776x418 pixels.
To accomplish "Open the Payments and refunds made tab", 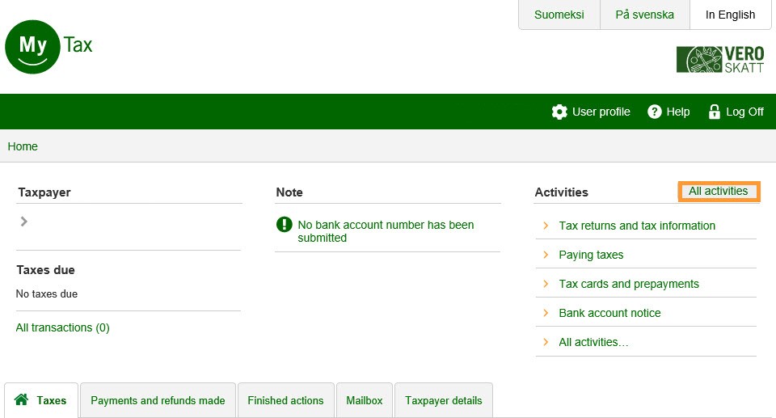I will [x=158, y=400].
